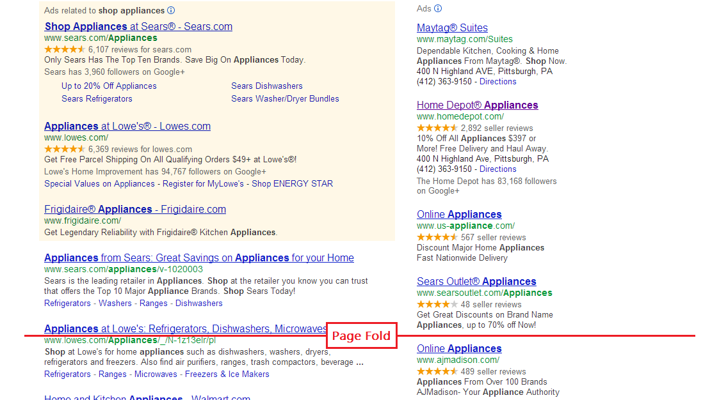Open 'Appliances from Sears: Great Savings' result
719x400 pixels.
click(x=199, y=258)
